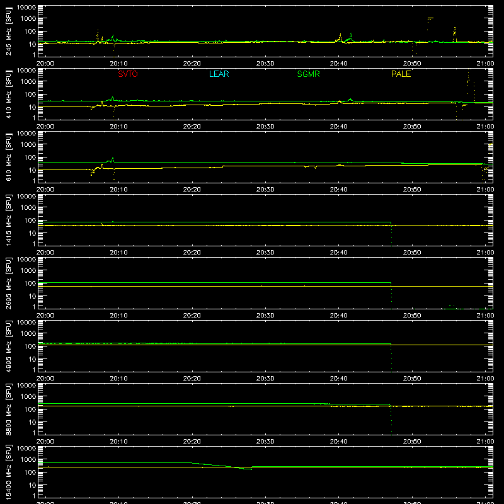Viewport: 504px width, 504px height.
Task: Select the 4995 MHz [SFU] axis title
Action: pyautogui.click(x=8, y=346)
